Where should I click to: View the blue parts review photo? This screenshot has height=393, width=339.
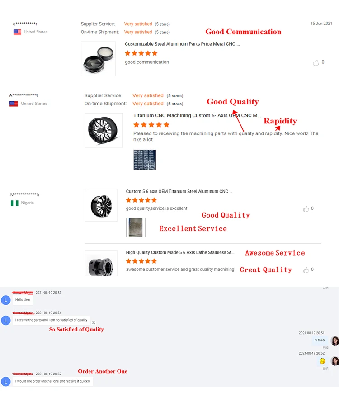[x=145, y=160]
